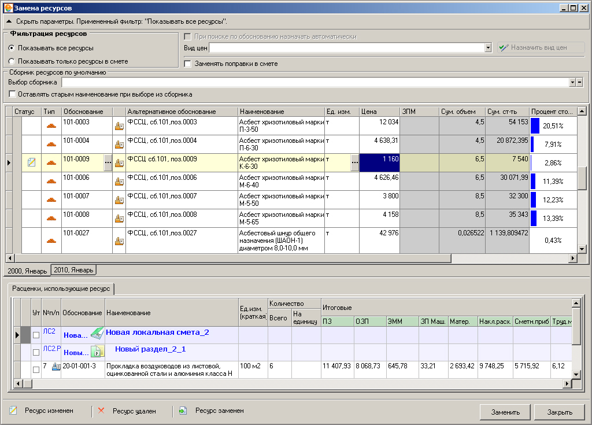The height and width of the screenshot is (425, 592).
Task: Click the 'Заменить' button
Action: click(505, 412)
